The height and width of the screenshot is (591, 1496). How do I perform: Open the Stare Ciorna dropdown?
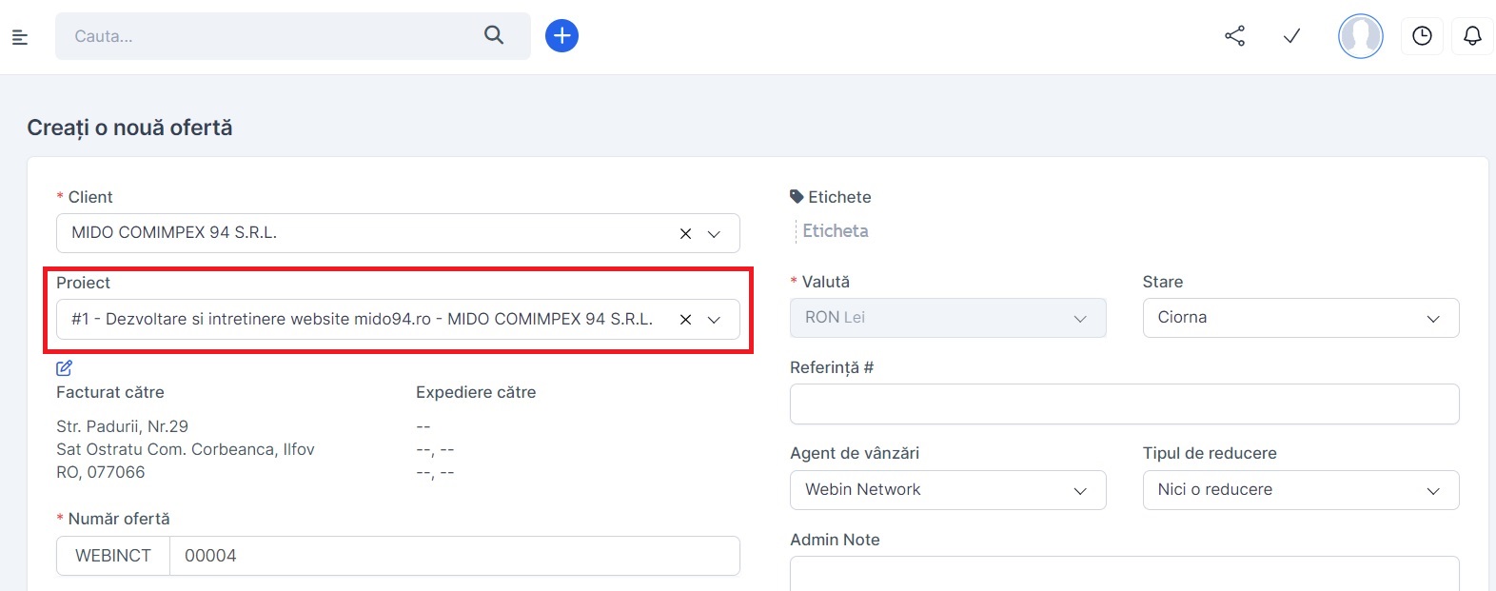click(x=1301, y=318)
